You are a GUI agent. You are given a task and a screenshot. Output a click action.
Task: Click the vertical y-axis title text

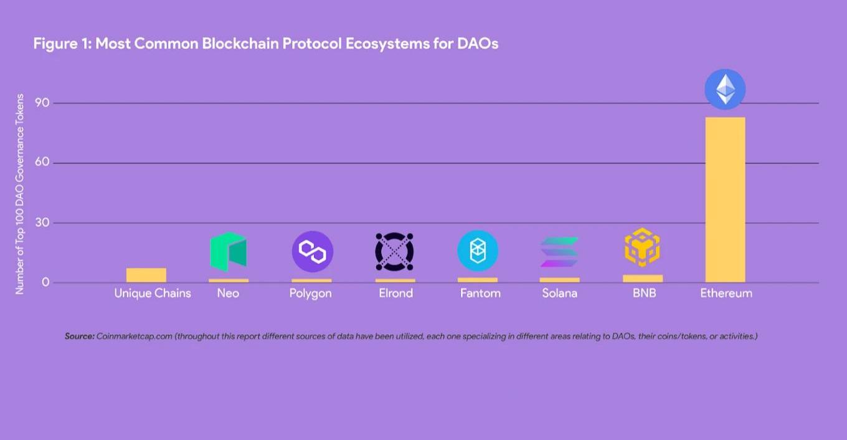20,194
